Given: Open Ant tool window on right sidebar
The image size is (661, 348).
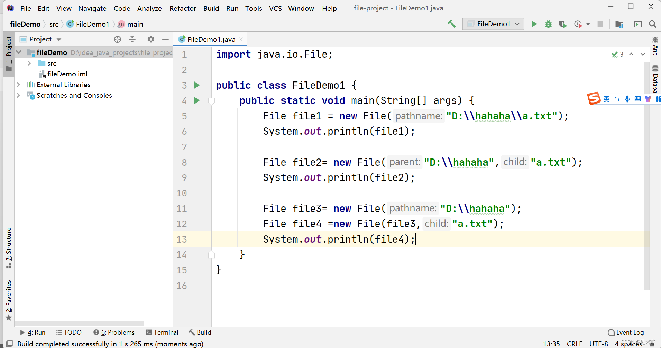Looking at the screenshot, I should (x=655, y=46).
